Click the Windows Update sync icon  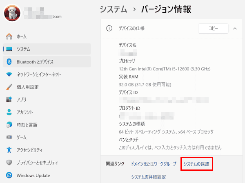tap(9, 175)
